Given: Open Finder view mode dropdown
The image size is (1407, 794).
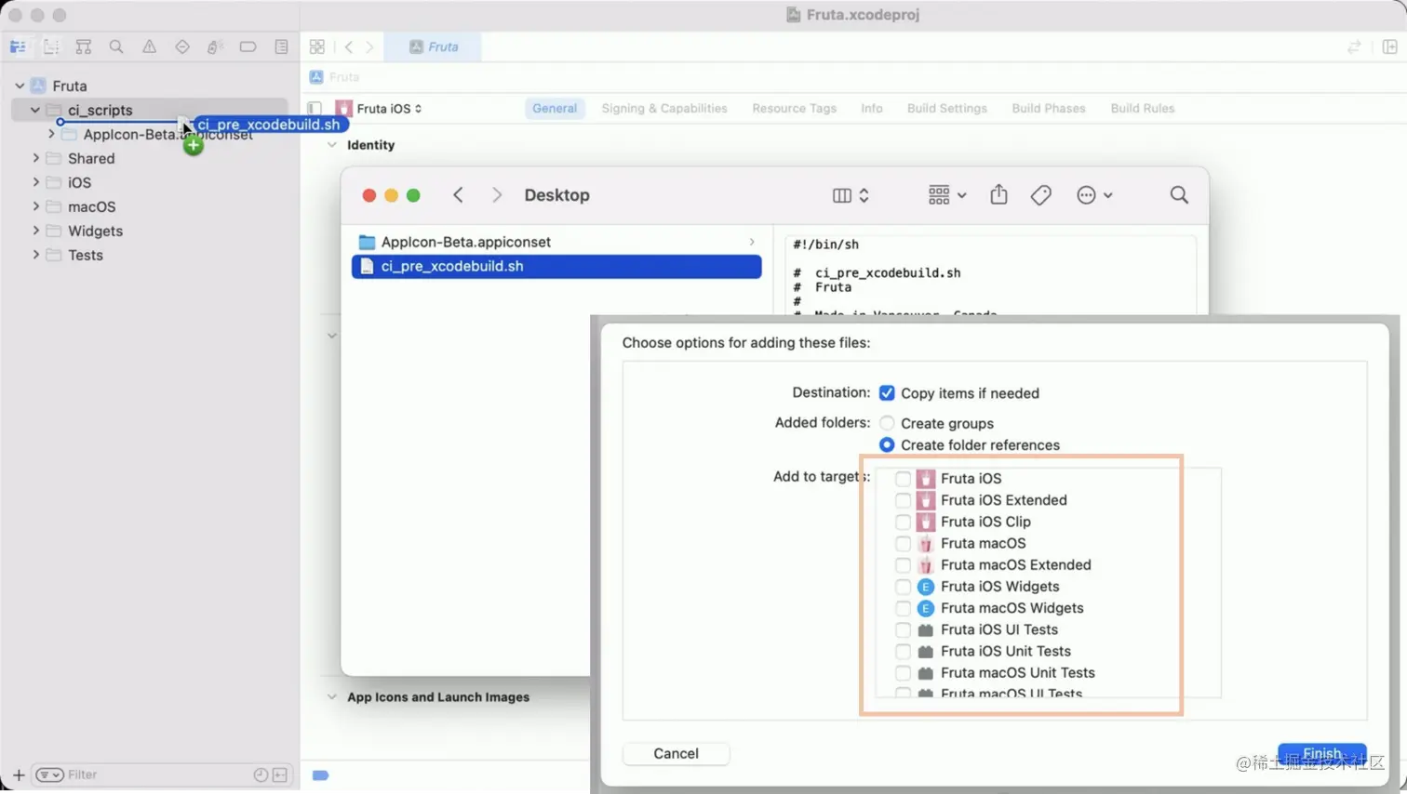Looking at the screenshot, I should point(851,195).
